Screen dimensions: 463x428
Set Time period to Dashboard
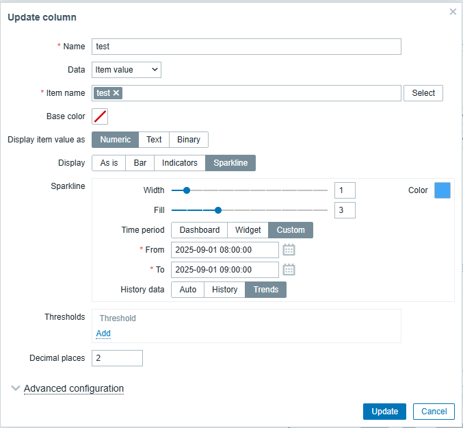[x=200, y=230]
